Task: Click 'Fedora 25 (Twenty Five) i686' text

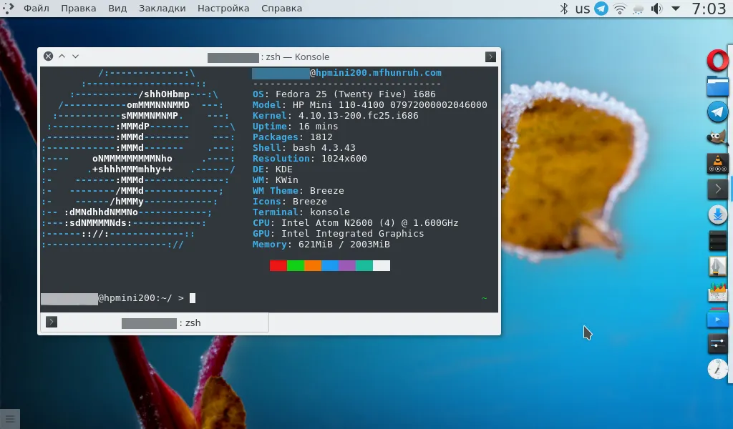Action: [355, 94]
